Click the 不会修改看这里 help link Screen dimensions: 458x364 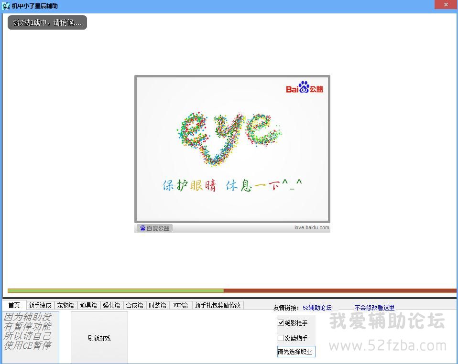[x=374, y=308]
